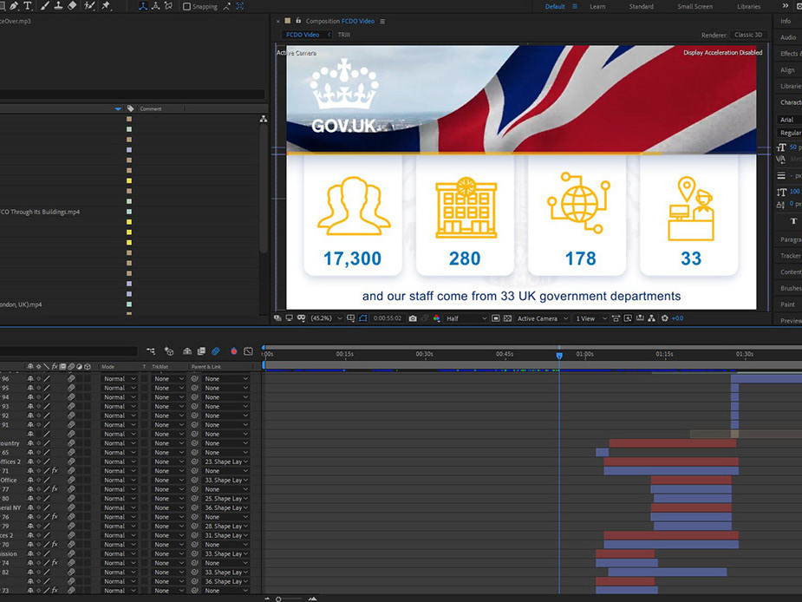Open the Audio panel

coord(788,37)
